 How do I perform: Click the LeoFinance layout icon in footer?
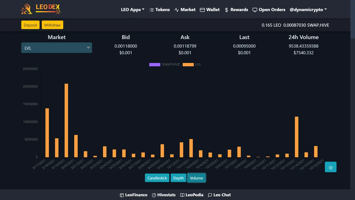click(x=122, y=195)
